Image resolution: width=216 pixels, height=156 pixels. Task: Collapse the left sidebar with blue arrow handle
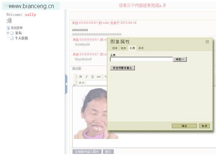tap(66, 84)
